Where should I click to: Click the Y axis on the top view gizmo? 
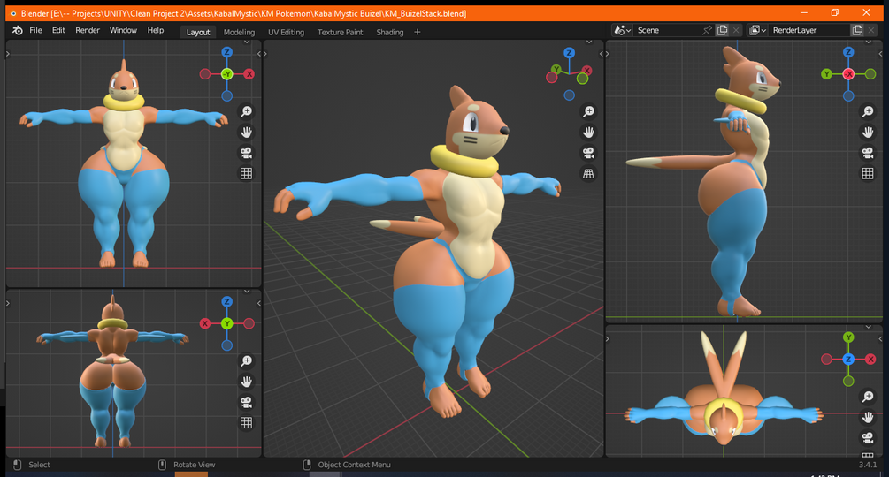tap(848, 337)
